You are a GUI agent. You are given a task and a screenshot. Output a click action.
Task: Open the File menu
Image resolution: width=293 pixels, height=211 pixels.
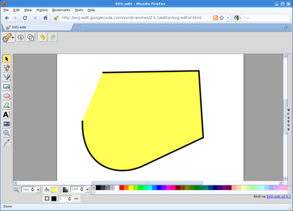(6, 10)
